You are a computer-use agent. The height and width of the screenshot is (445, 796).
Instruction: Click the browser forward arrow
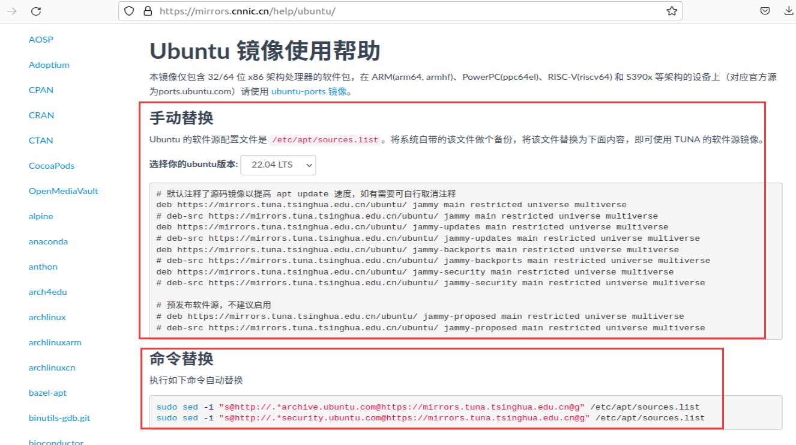[11, 11]
